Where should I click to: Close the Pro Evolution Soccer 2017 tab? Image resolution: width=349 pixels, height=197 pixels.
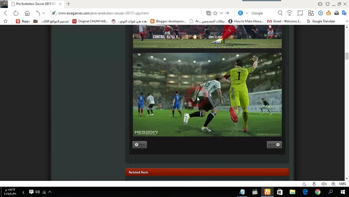click(x=60, y=4)
